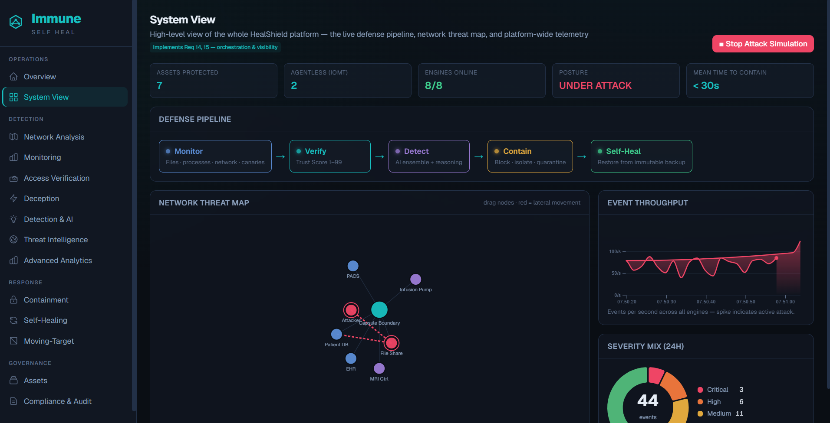Click the Detection & AI lightbulb icon
This screenshot has width=830, height=423.
13,219
